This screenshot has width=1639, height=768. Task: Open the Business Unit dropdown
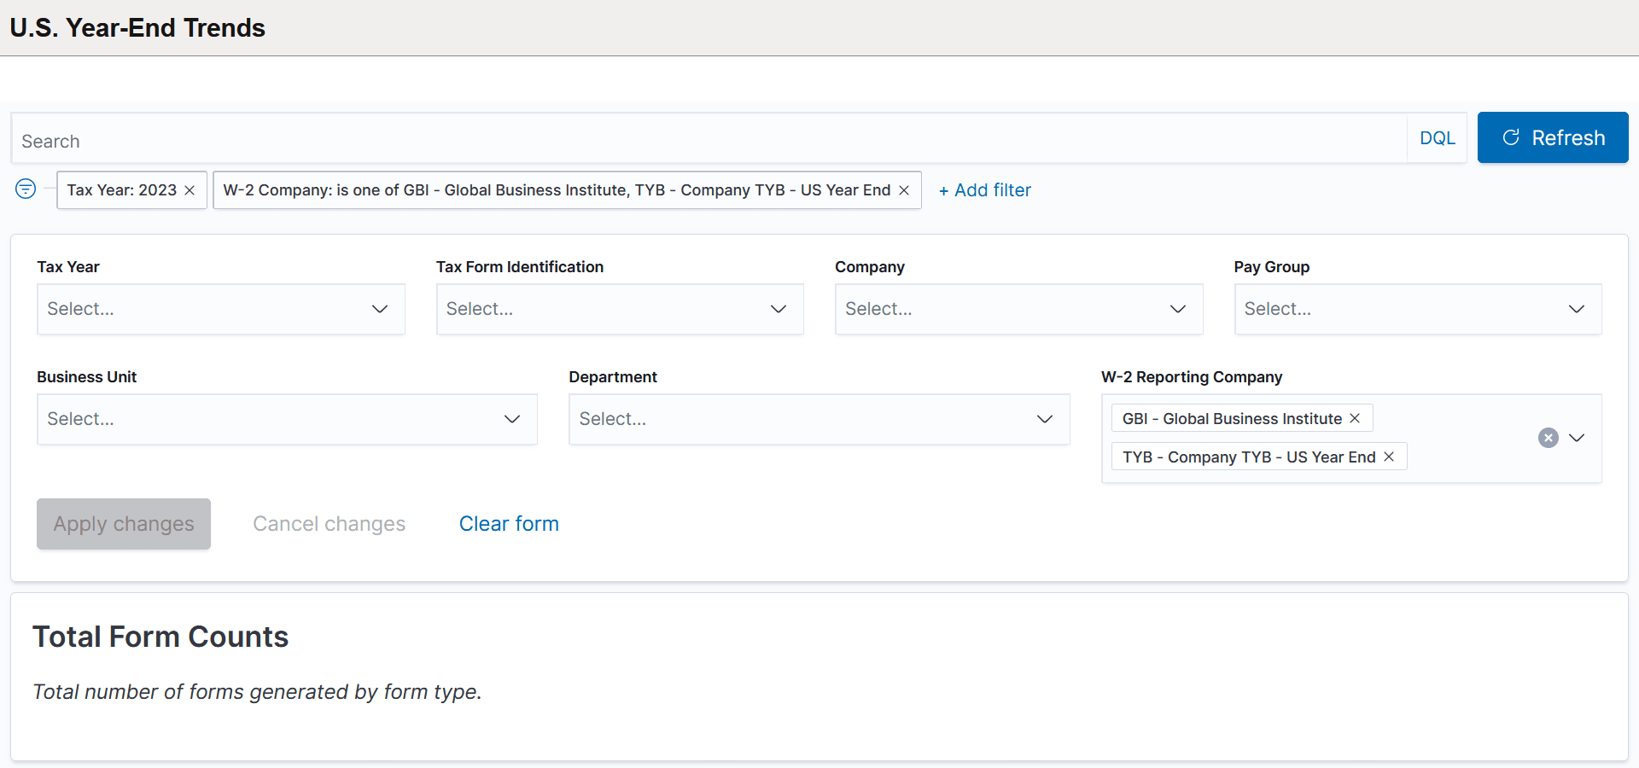tap(287, 419)
